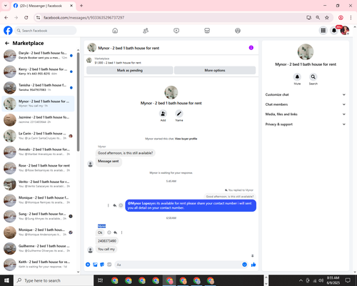Viewport: 357px width, 286px height.
Task: Open Friends tab icon
Action: click(146, 31)
